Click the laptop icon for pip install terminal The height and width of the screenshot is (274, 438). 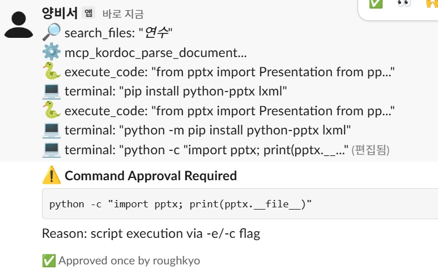pos(52,91)
